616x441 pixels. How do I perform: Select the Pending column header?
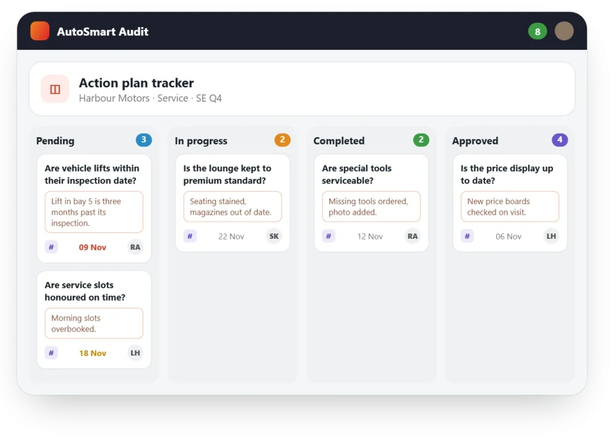pos(55,141)
